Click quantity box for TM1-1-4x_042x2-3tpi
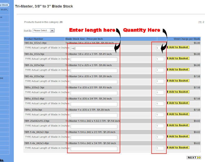 [x=160, y=137]
